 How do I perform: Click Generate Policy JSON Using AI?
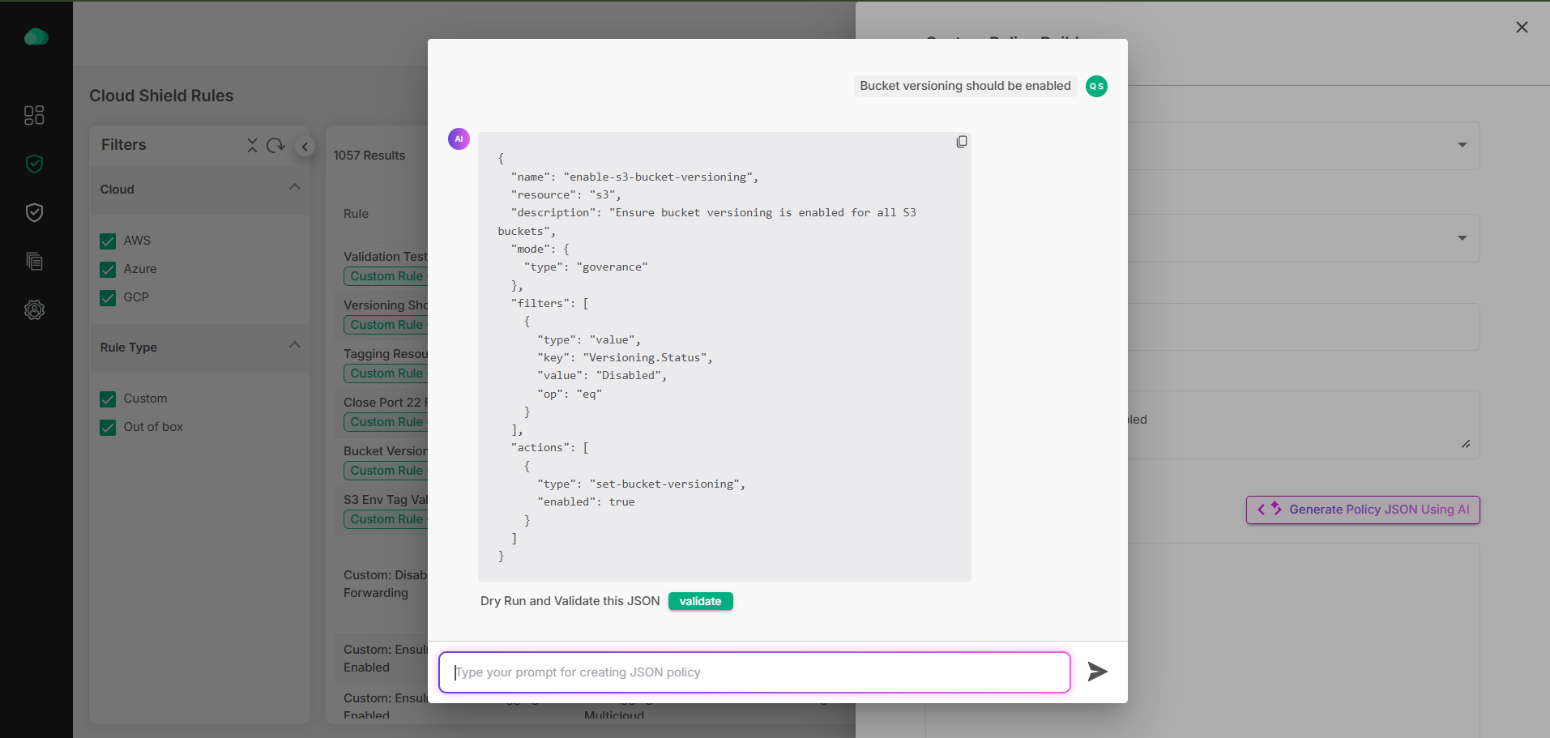(x=1363, y=510)
